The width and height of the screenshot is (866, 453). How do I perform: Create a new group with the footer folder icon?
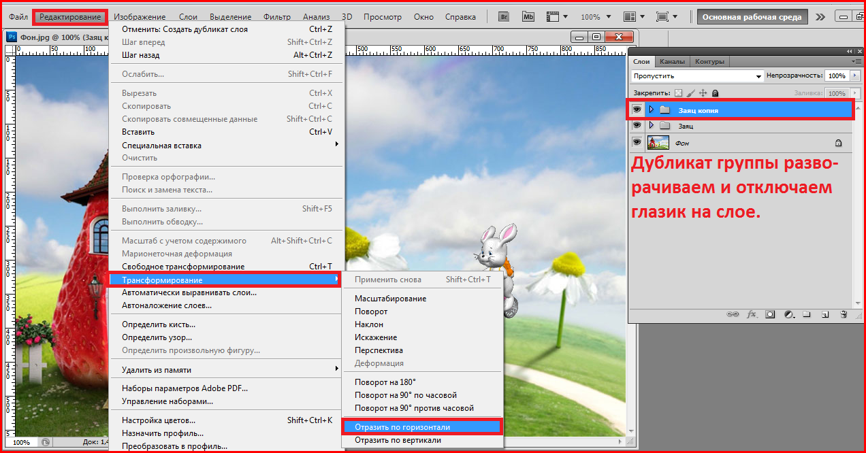point(807,315)
